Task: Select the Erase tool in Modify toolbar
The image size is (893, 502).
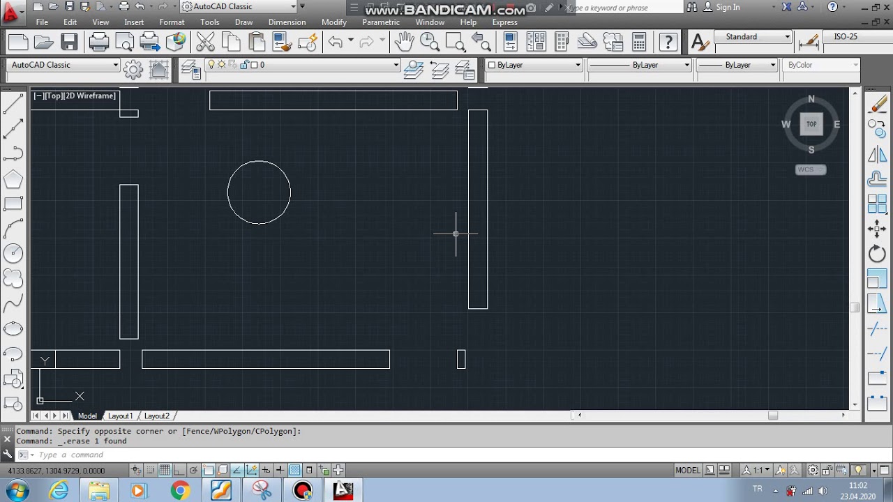Action: click(x=877, y=104)
